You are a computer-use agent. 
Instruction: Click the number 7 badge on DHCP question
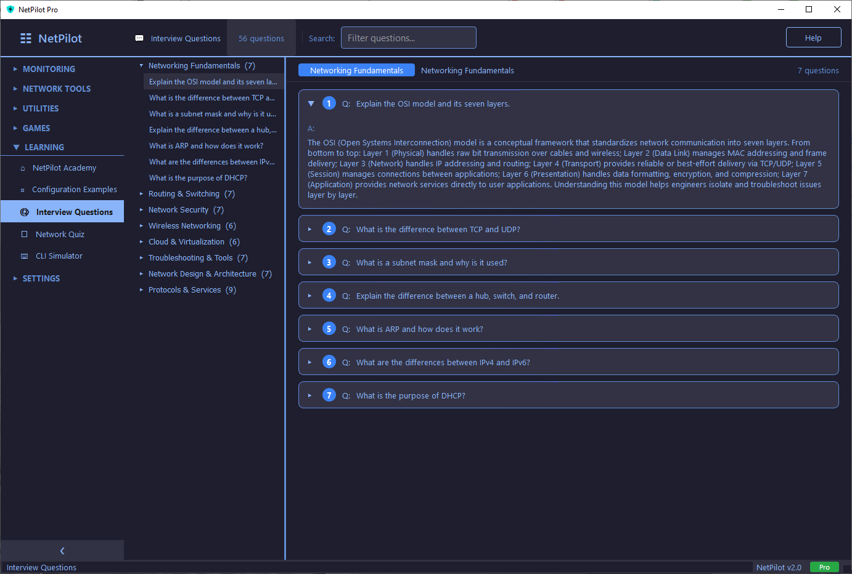[x=329, y=395]
